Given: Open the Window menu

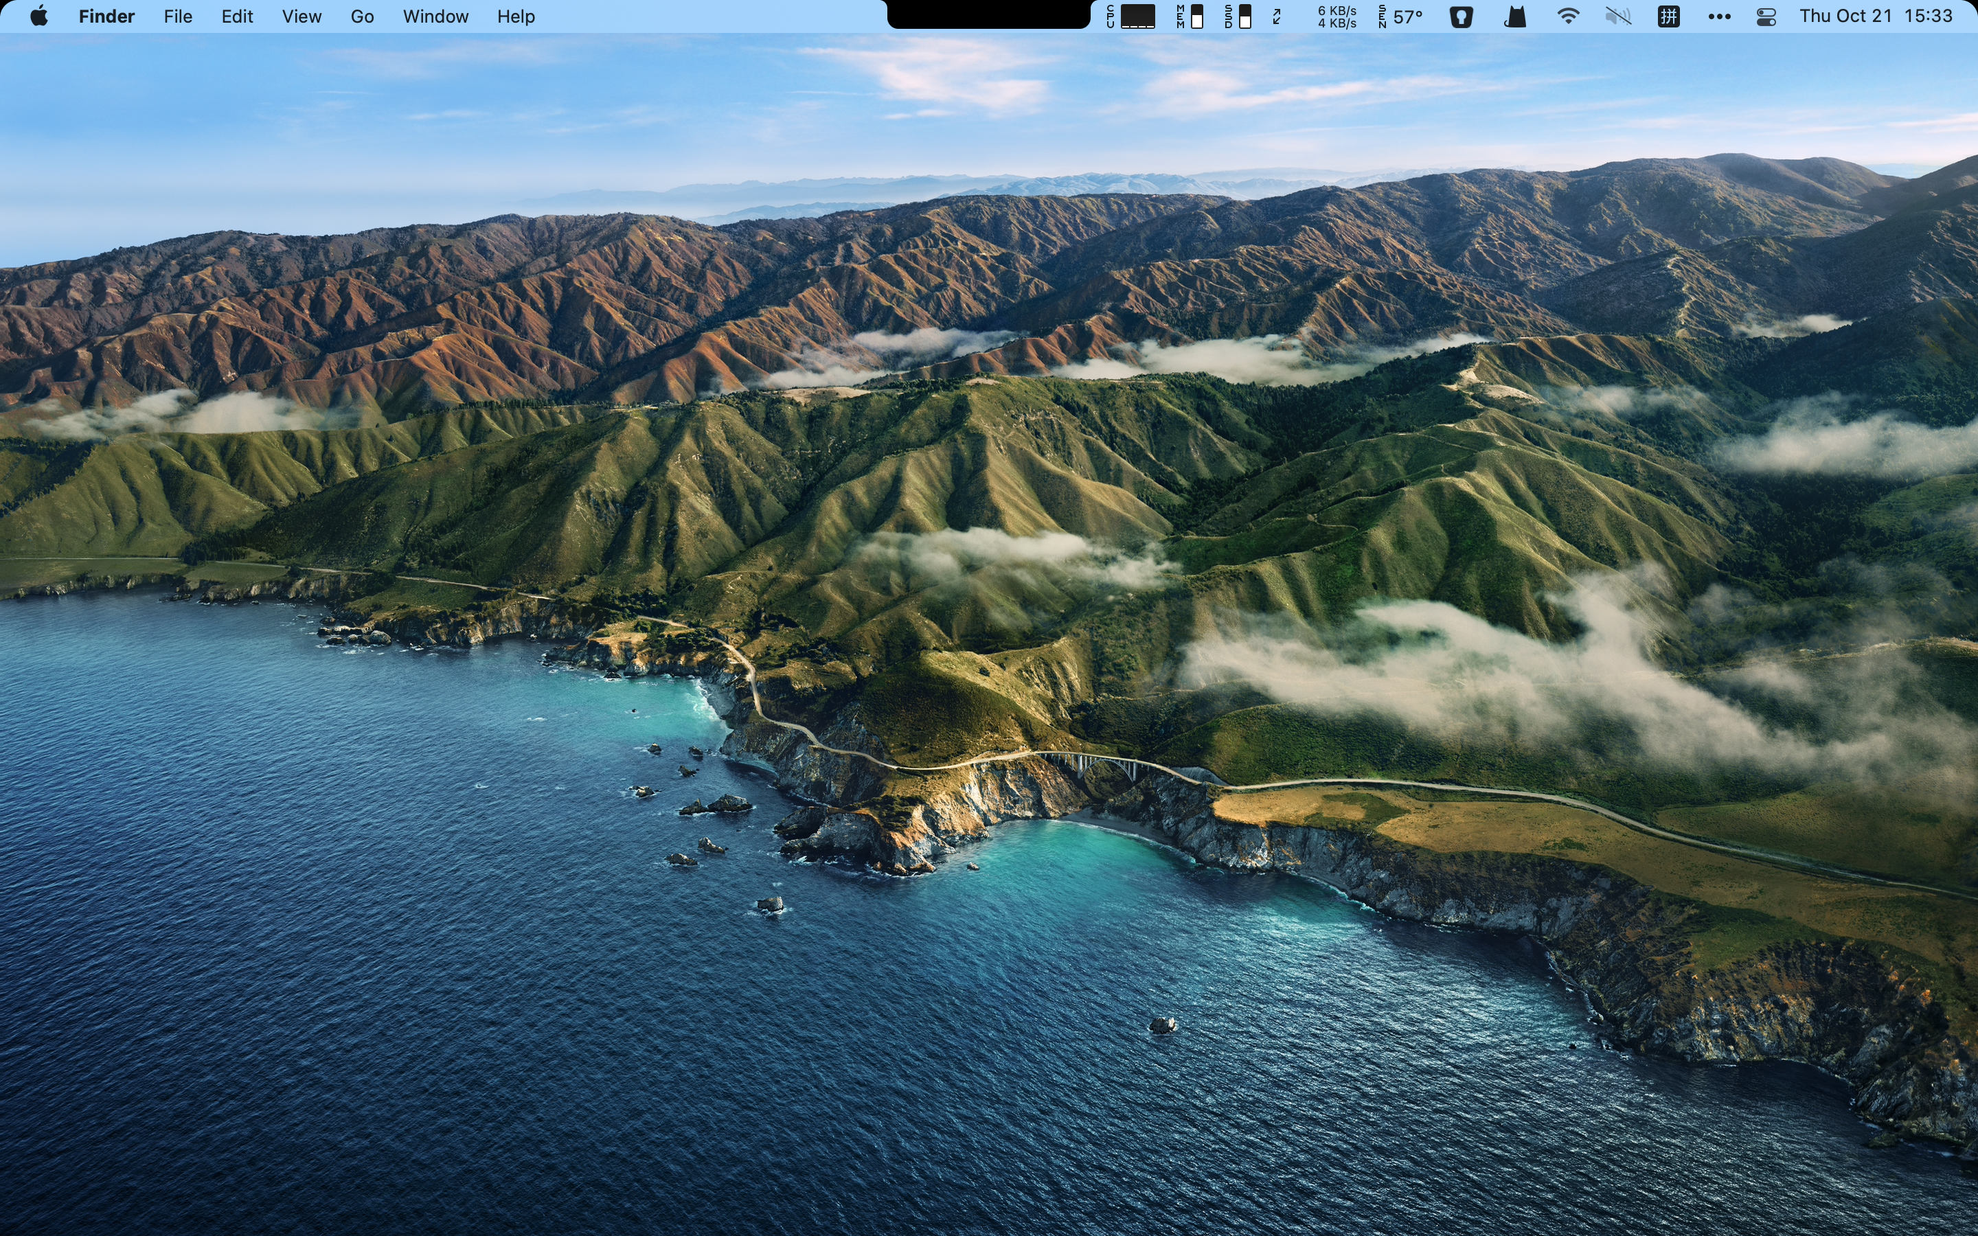Looking at the screenshot, I should pyautogui.click(x=435, y=16).
